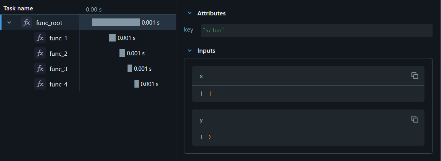Image resolution: width=441 pixels, height=161 pixels.
Task: Collapse the func_root tree row
Action: pyautogui.click(x=10, y=23)
